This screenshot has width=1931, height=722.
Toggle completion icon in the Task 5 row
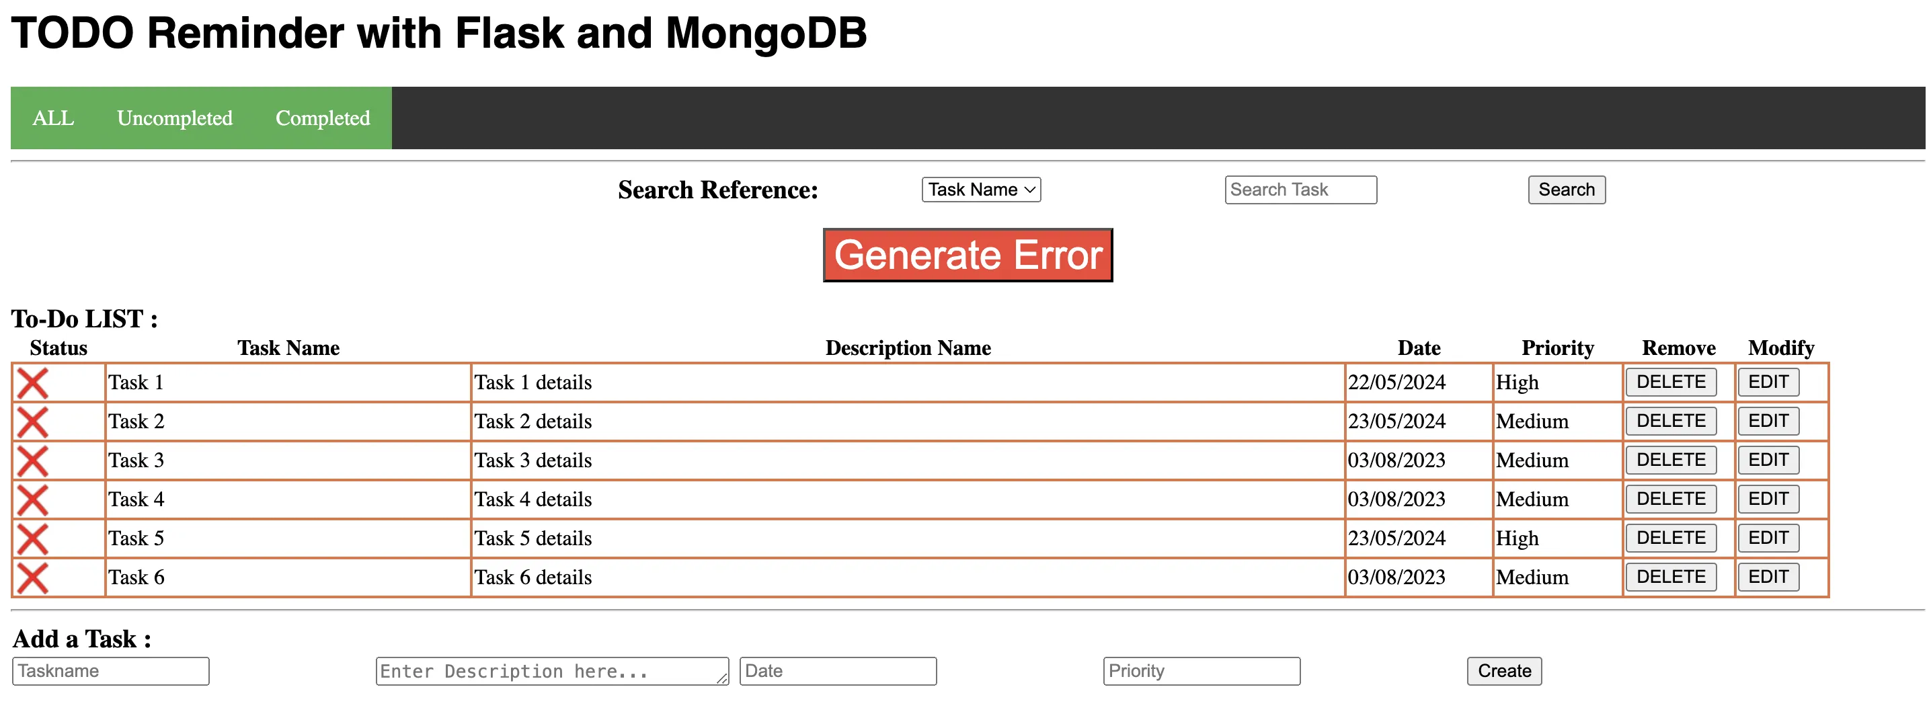(x=33, y=539)
